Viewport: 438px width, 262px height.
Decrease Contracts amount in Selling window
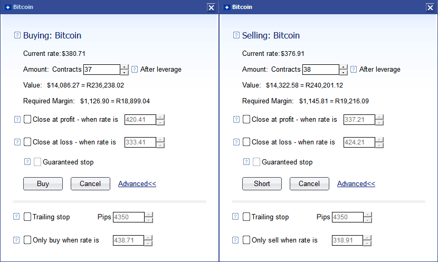click(x=344, y=72)
